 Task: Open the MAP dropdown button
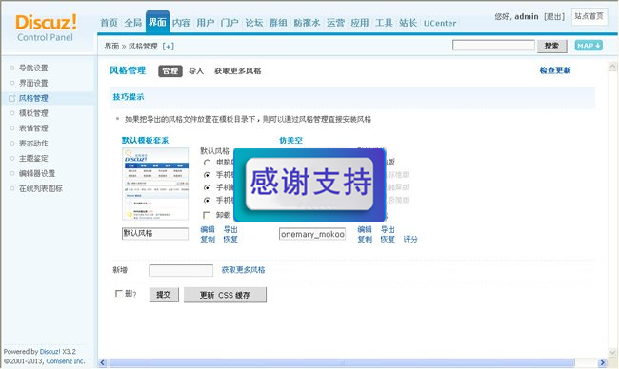589,46
